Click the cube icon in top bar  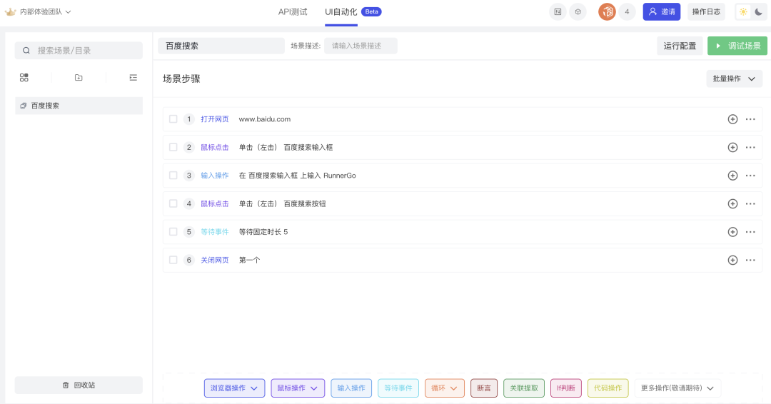coord(578,11)
